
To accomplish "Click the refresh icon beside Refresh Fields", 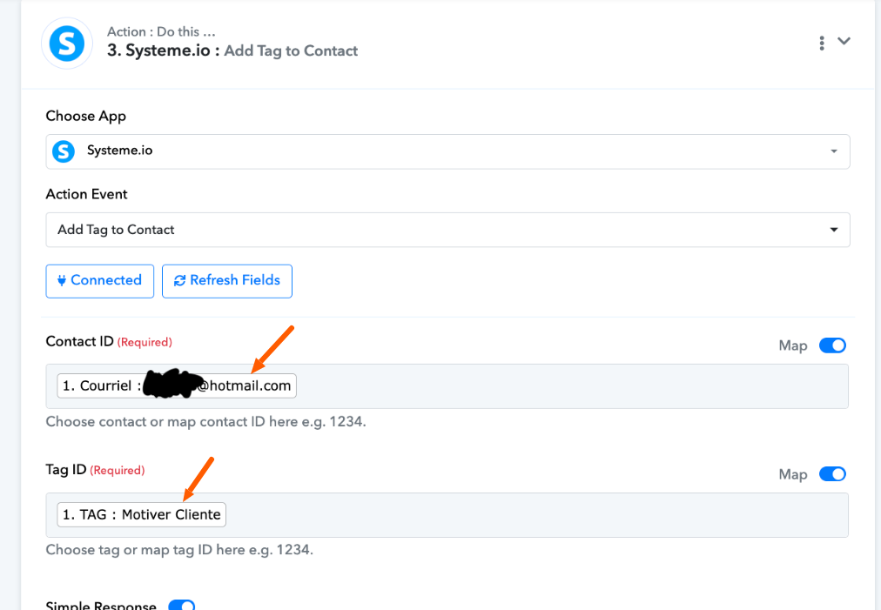I will click(180, 280).
